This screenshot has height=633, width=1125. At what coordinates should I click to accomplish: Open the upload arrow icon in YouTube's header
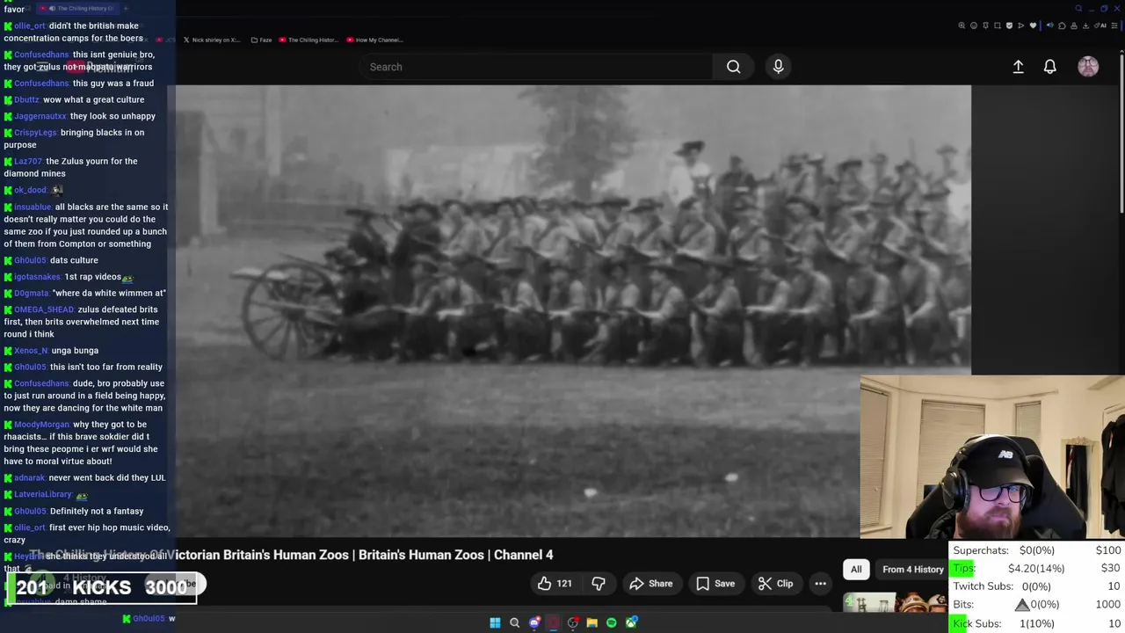(x=1018, y=67)
